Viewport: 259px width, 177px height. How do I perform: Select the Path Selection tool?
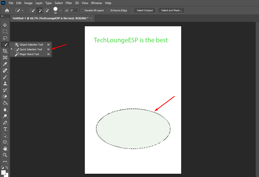[5, 136]
